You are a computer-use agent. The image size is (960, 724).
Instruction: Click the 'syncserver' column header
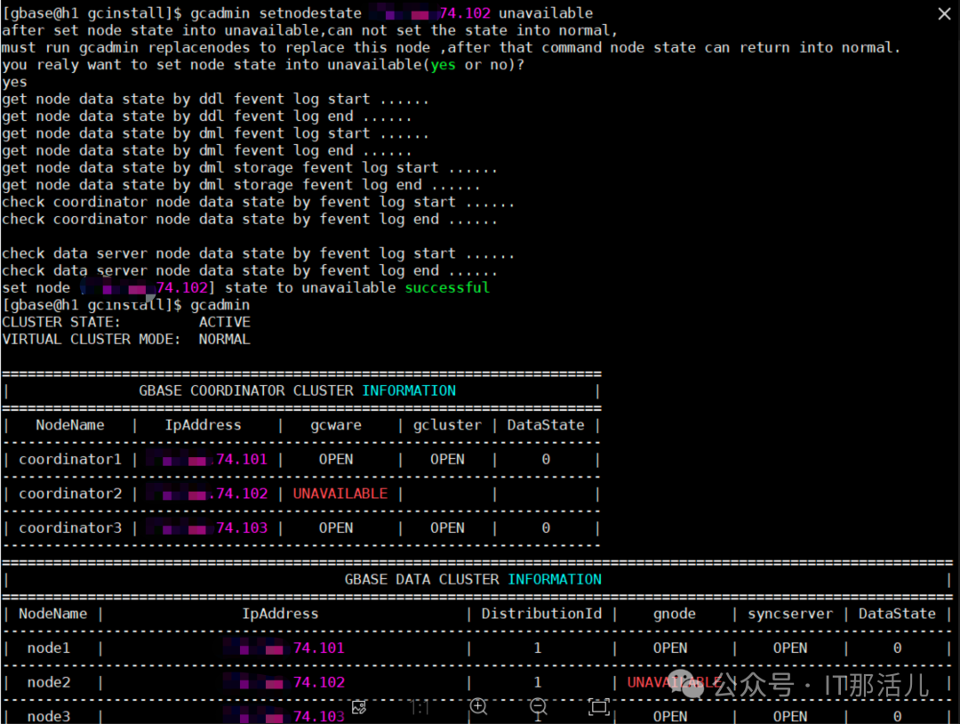790,615
